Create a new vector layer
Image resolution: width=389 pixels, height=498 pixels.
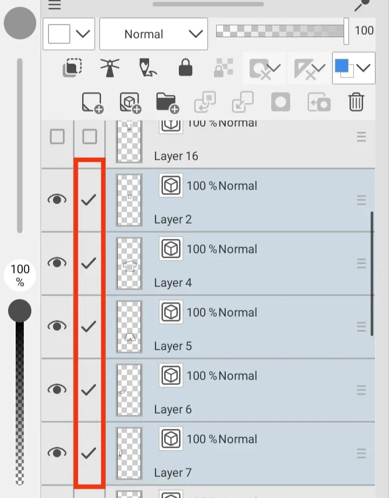pos(130,102)
